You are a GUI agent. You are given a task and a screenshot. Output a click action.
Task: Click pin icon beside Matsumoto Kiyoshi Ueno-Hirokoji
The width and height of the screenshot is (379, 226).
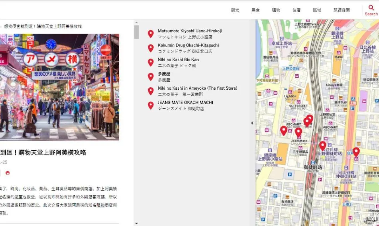151,34
